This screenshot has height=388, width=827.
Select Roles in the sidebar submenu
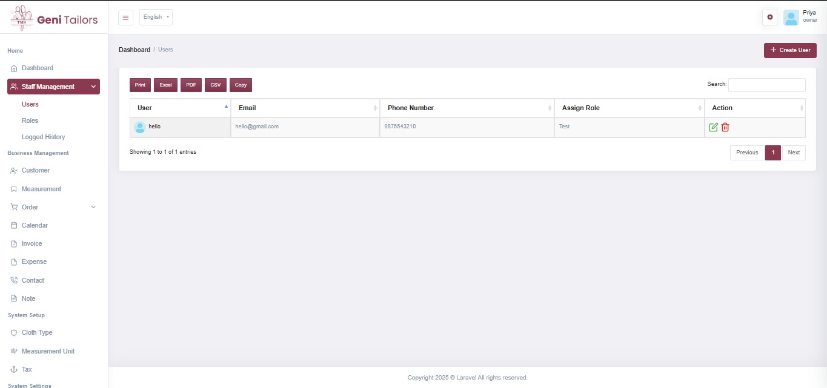pos(30,120)
